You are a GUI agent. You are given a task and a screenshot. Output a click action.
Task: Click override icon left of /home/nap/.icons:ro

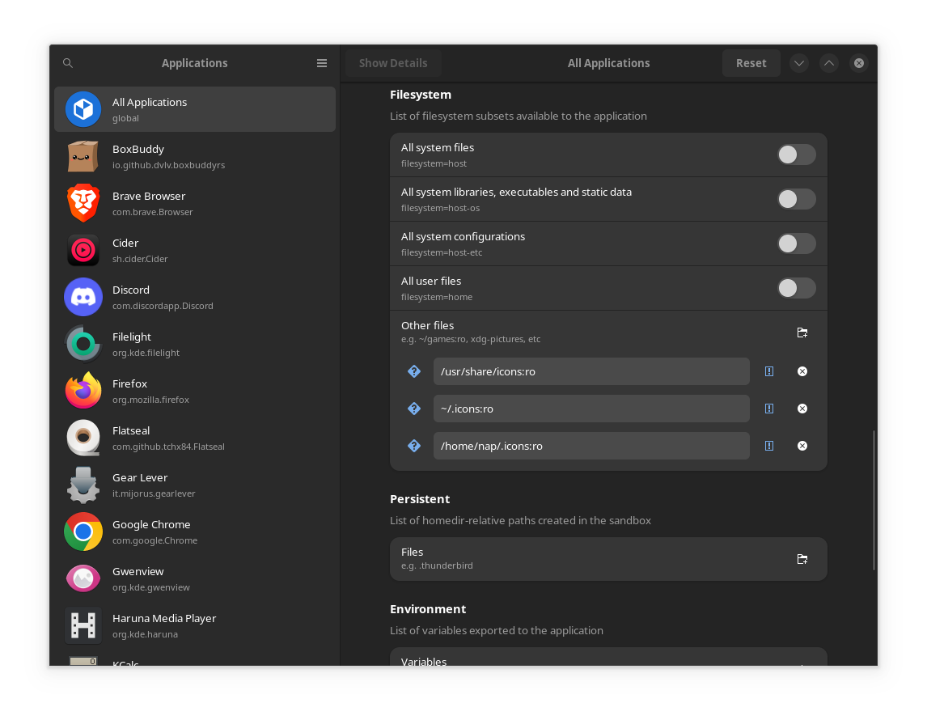click(x=414, y=446)
